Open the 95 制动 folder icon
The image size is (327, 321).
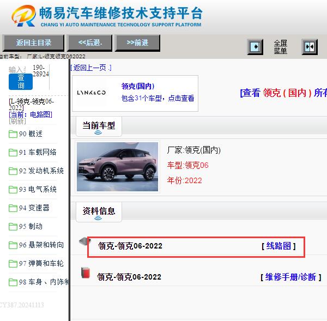13,227
